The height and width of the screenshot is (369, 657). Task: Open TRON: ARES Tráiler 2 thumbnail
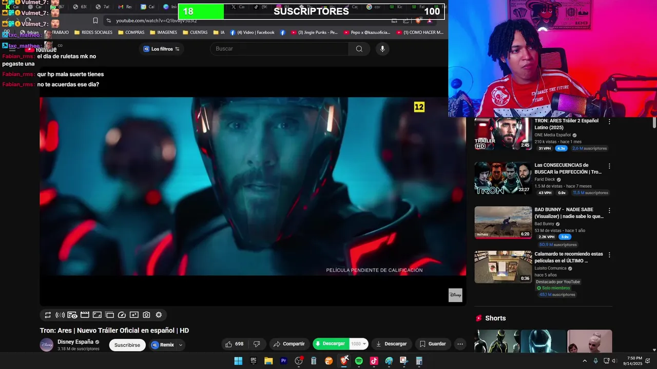[x=503, y=134]
